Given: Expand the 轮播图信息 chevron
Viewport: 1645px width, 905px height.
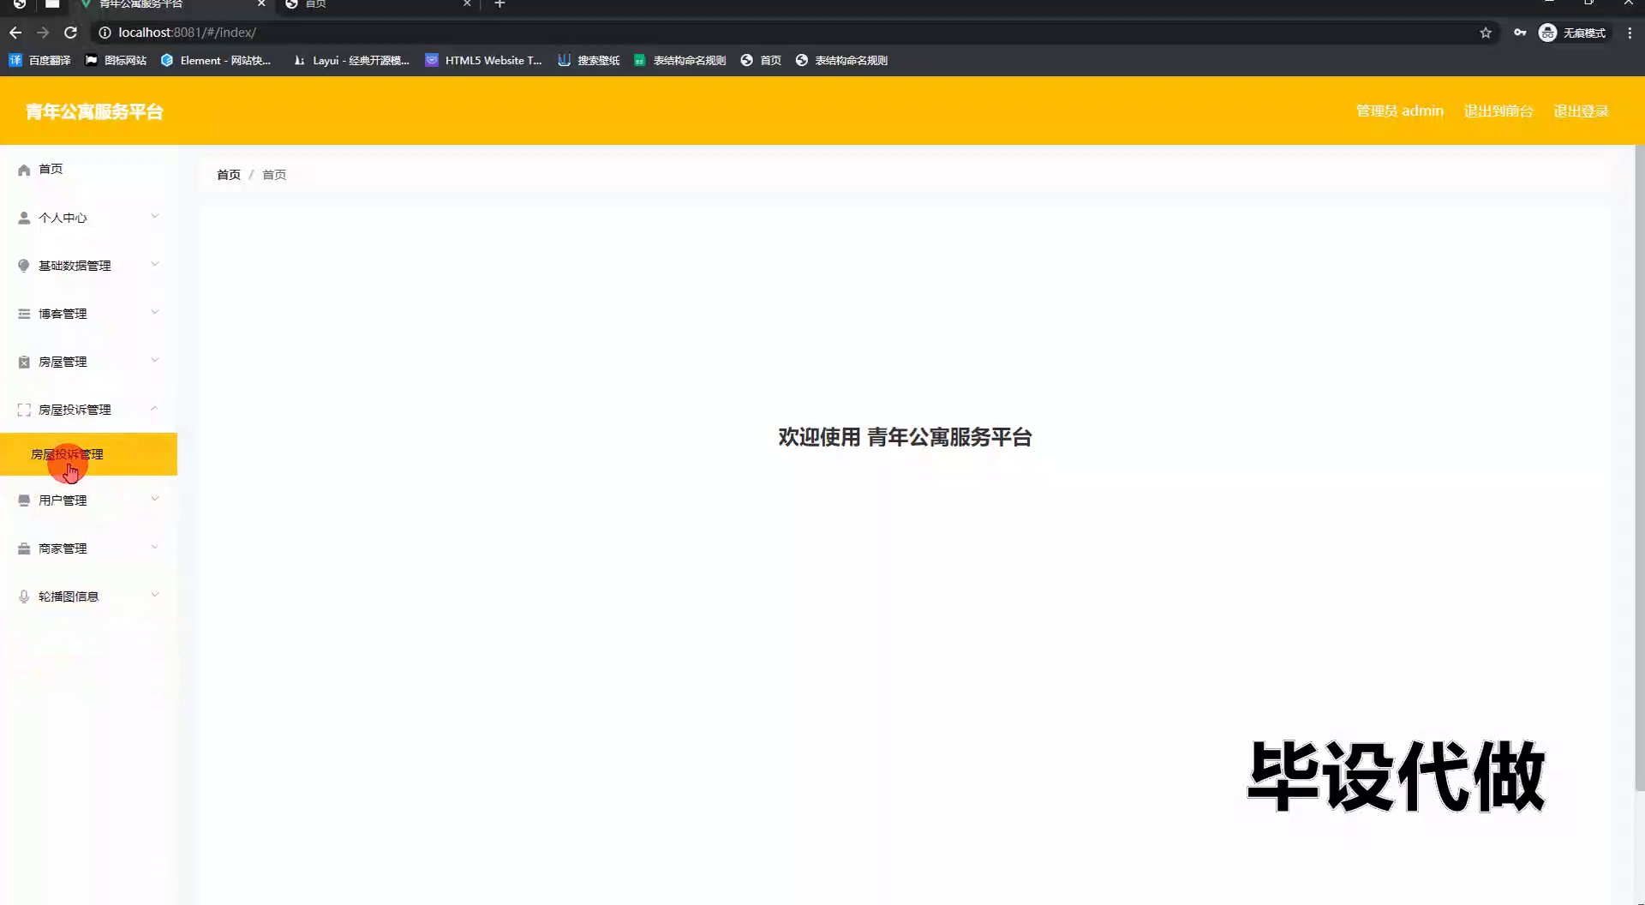Looking at the screenshot, I should pyautogui.click(x=155, y=595).
